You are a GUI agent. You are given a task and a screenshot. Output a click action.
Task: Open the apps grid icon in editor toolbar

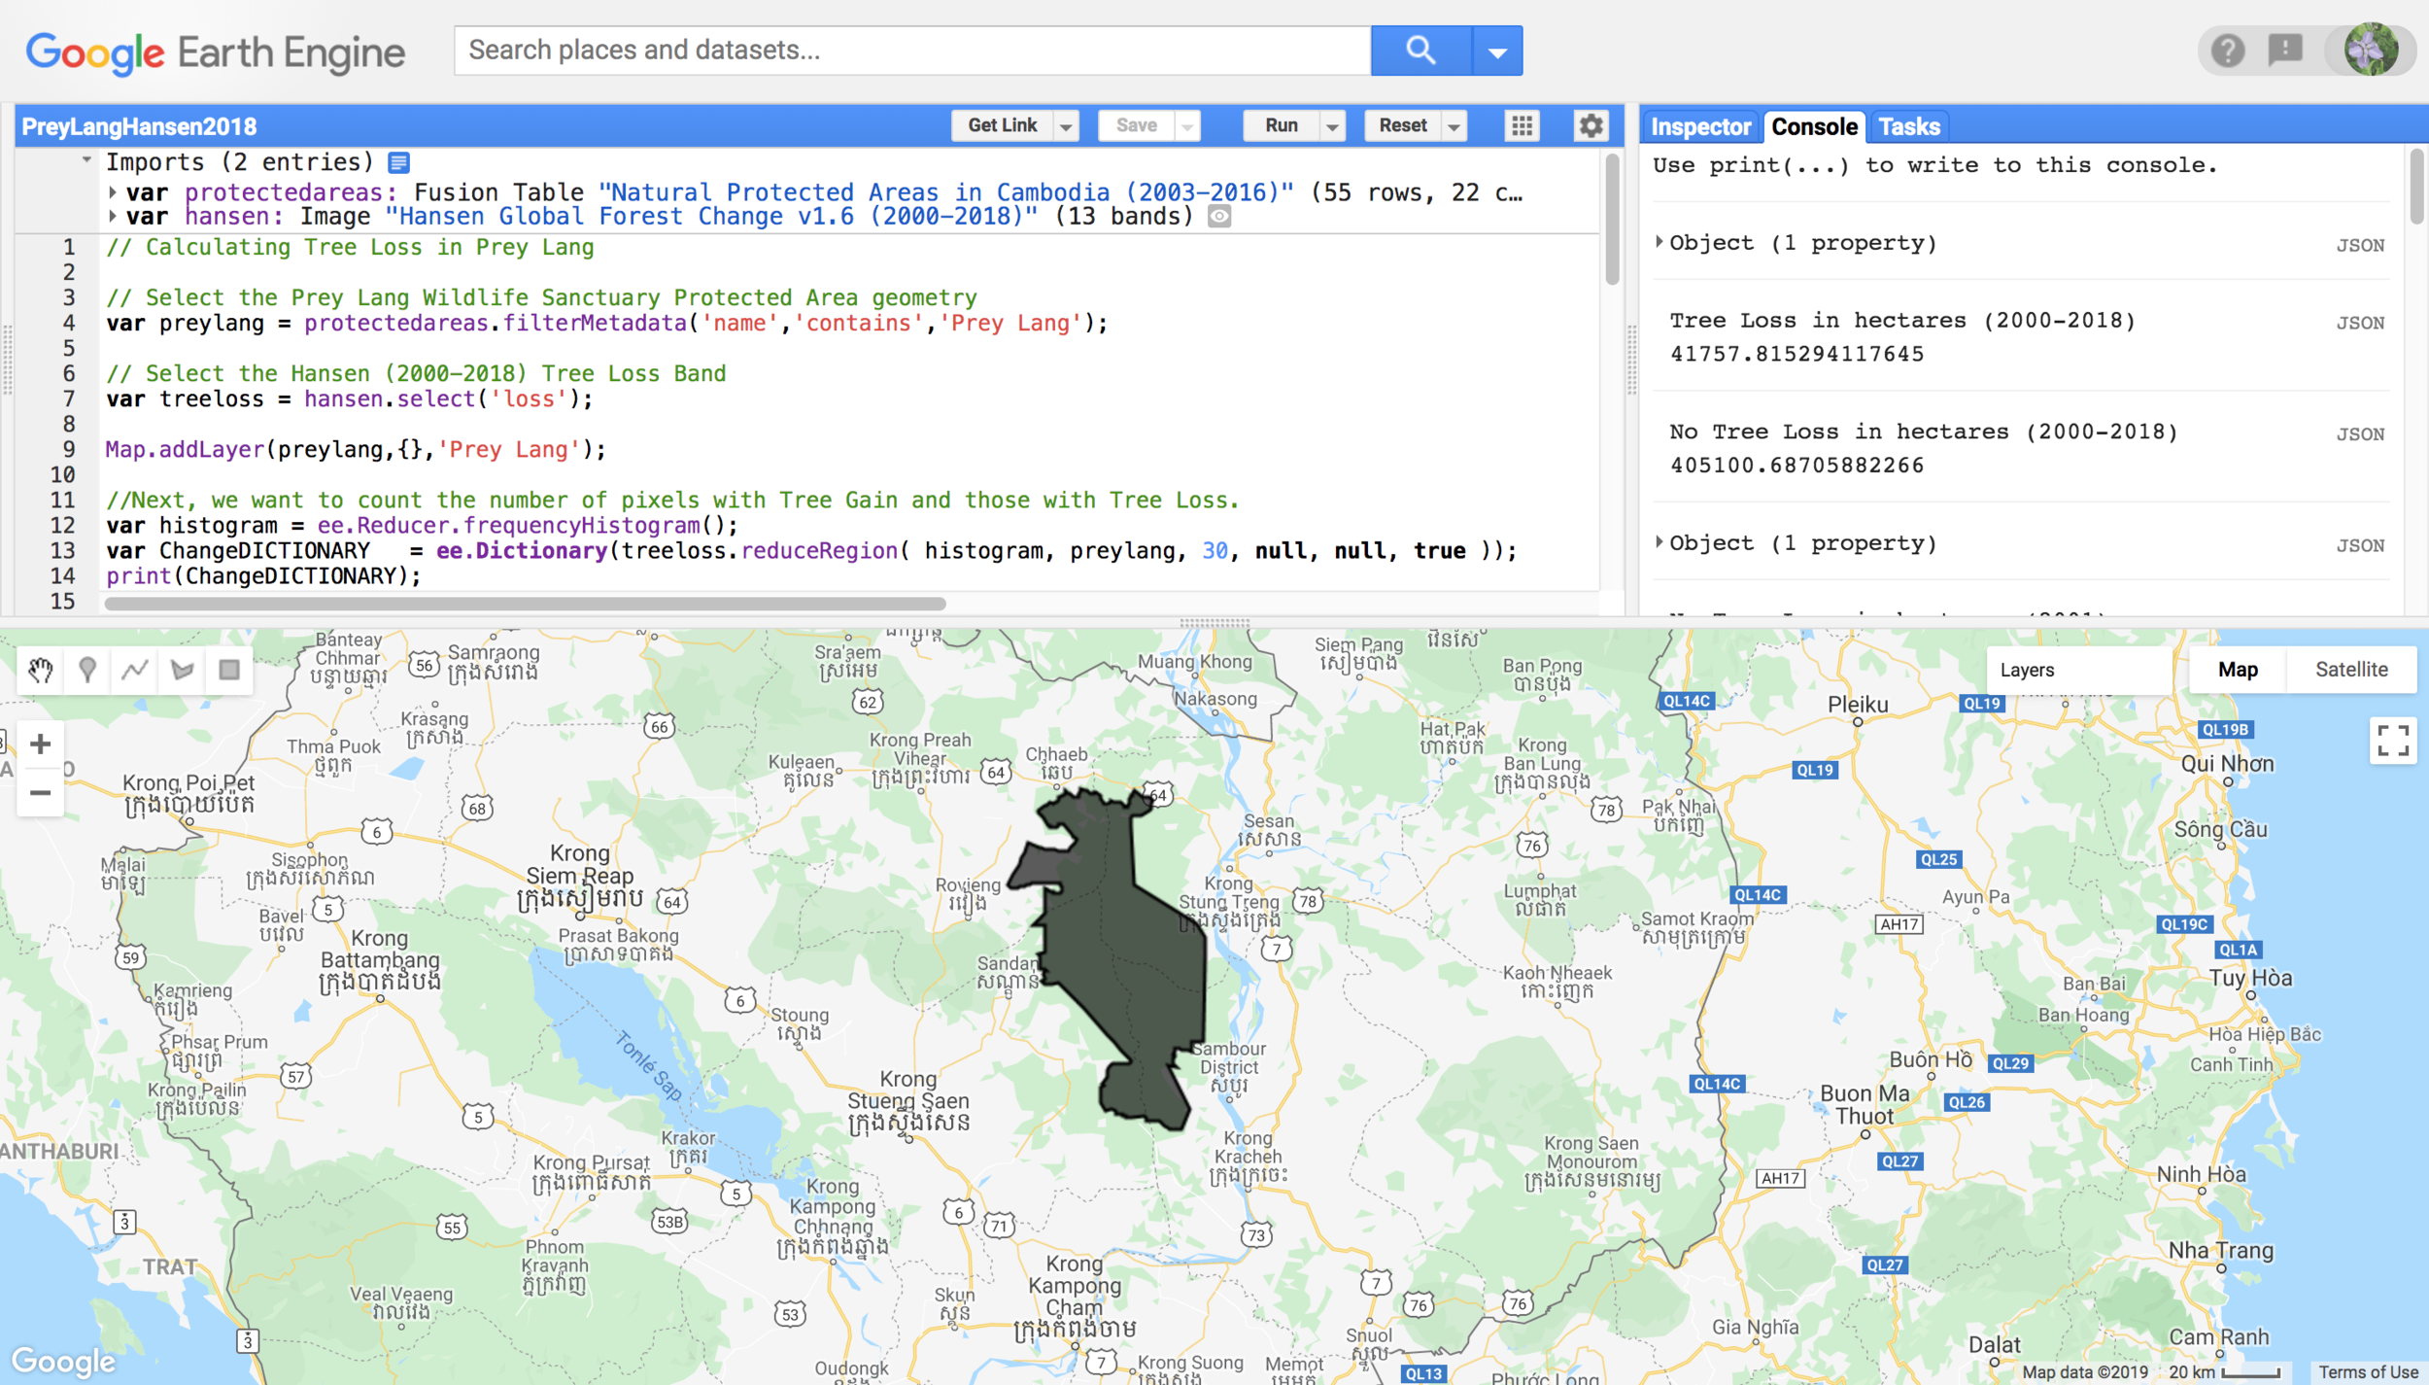pyautogui.click(x=1522, y=125)
